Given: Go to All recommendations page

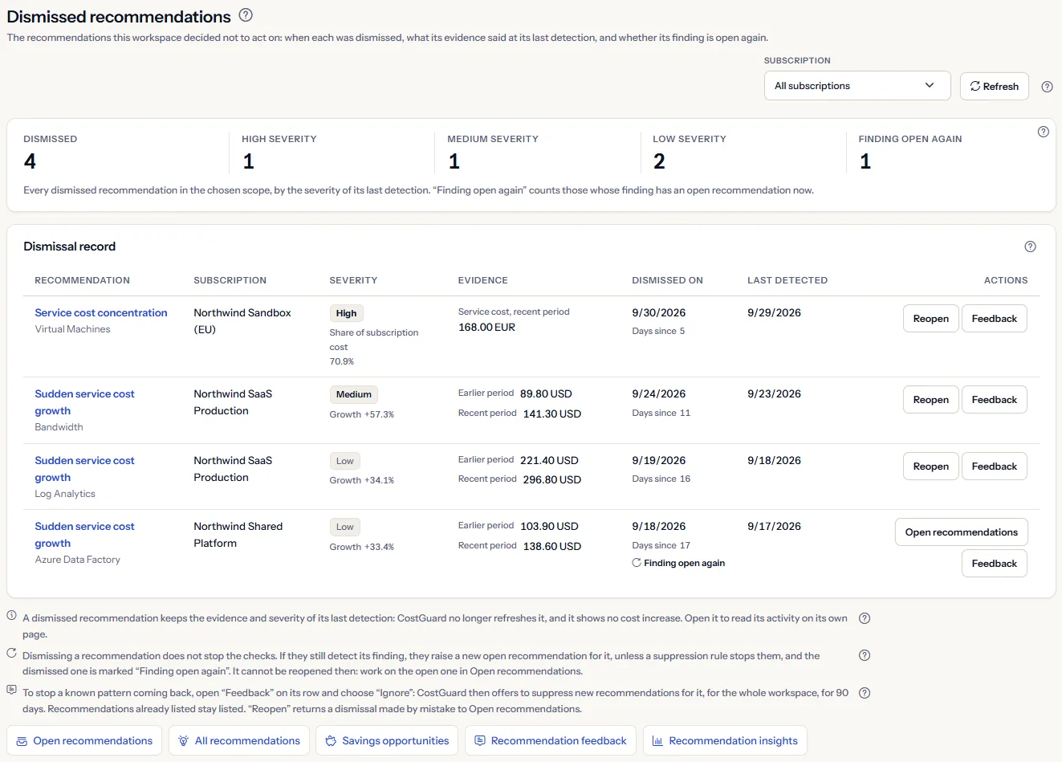Looking at the screenshot, I should coord(239,741).
